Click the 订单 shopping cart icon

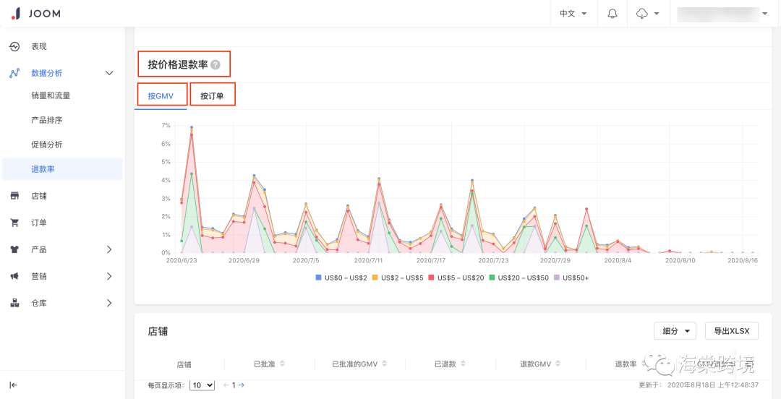click(14, 223)
